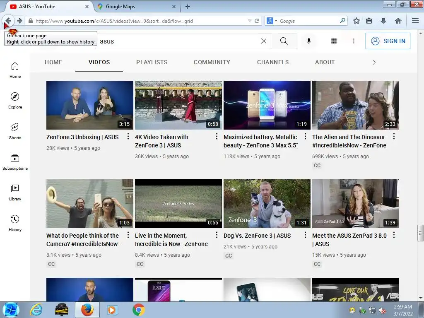This screenshot has width=424, height=318.
Task: Expand URL bar history dropdown arrow
Action: click(x=250, y=21)
